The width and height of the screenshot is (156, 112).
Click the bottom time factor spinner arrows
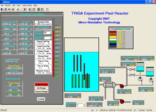point(84,105)
